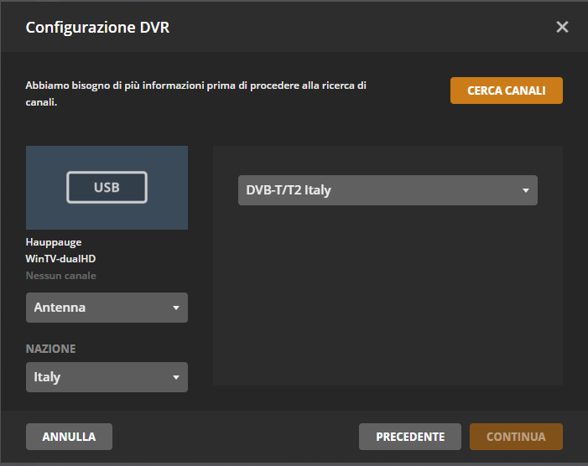Viewport: 588px width, 466px height.
Task: Click the NAZIONE label
Action: pos(50,349)
